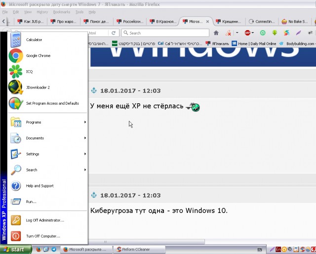Reload the page with the refresh icon

point(114,33)
